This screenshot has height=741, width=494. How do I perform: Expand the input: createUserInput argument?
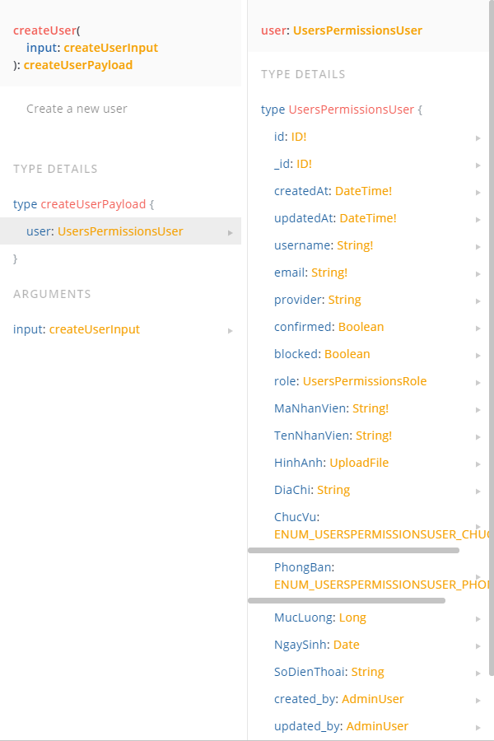[231, 329]
